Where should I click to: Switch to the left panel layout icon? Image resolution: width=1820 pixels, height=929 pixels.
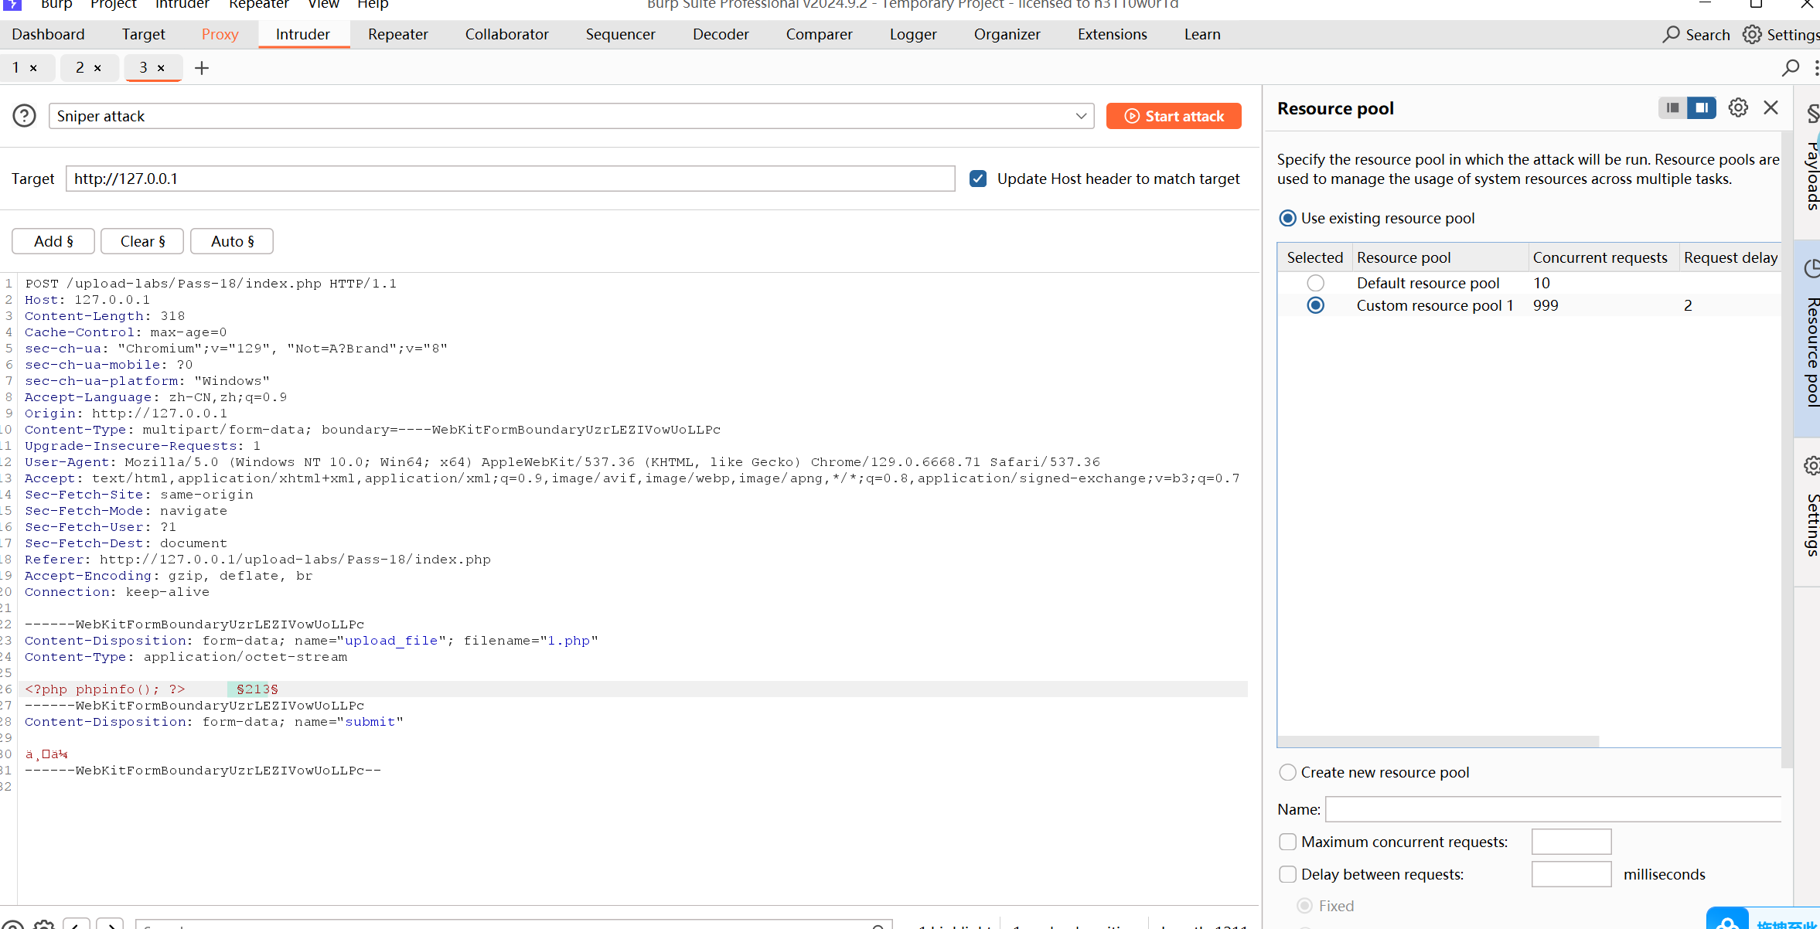pos(1672,108)
